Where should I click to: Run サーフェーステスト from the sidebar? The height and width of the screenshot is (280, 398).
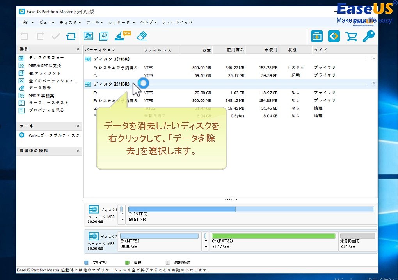[48, 103]
